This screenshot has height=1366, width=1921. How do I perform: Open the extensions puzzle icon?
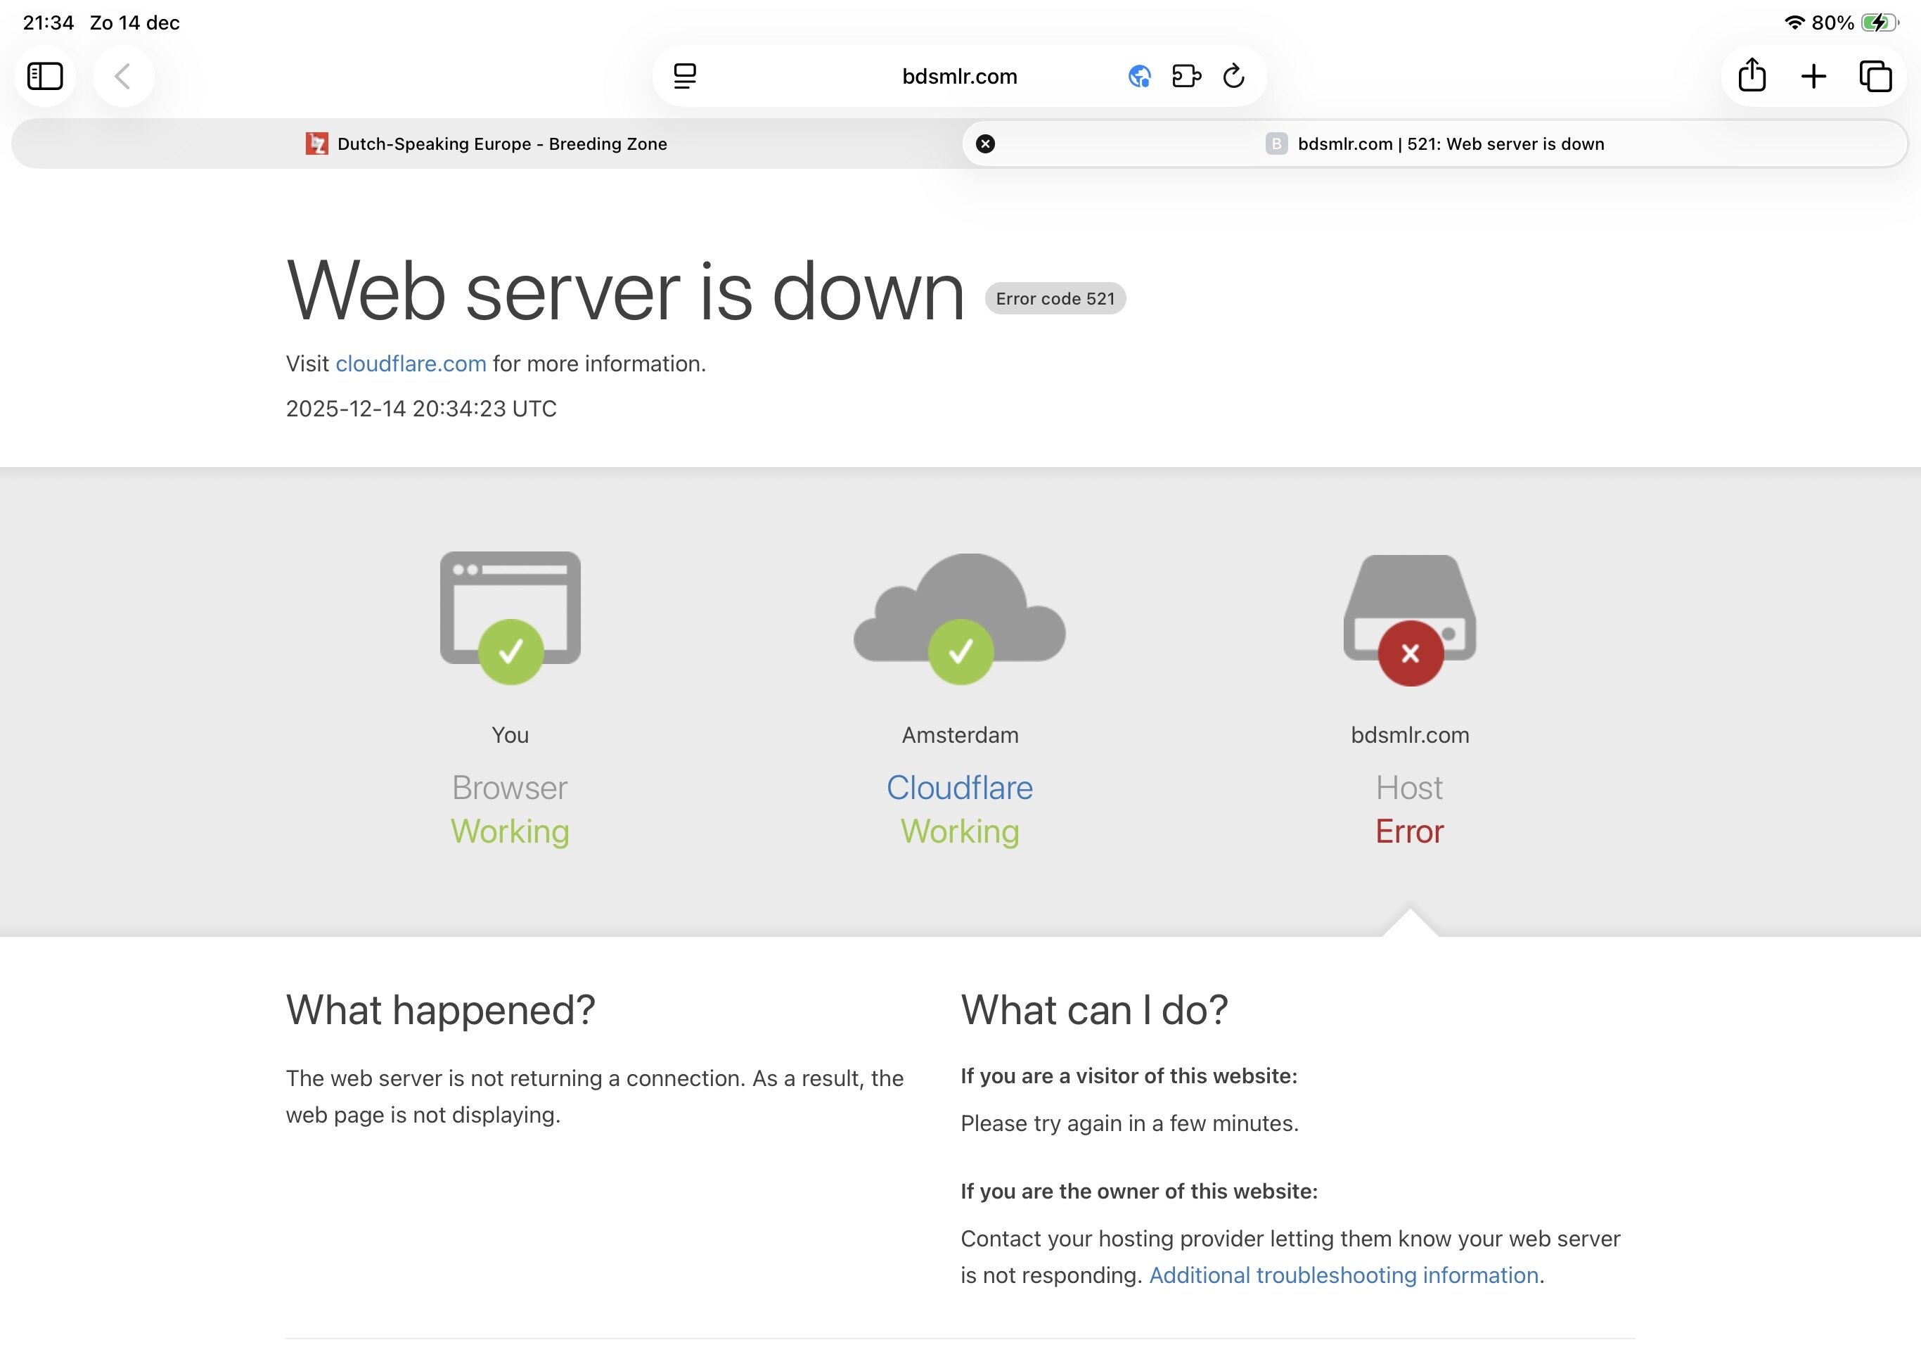(1186, 77)
